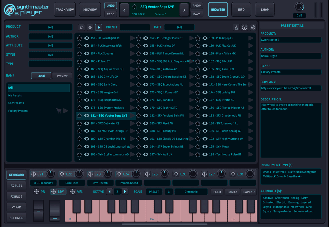Star preset 160 - Pulser BT

pyautogui.click(x=79, y=61)
